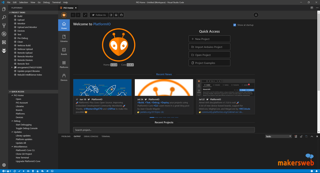Open New Terminal icon in status bar
Image resolution: width=320 pixels, height=173 pixels.
click(x=52, y=171)
